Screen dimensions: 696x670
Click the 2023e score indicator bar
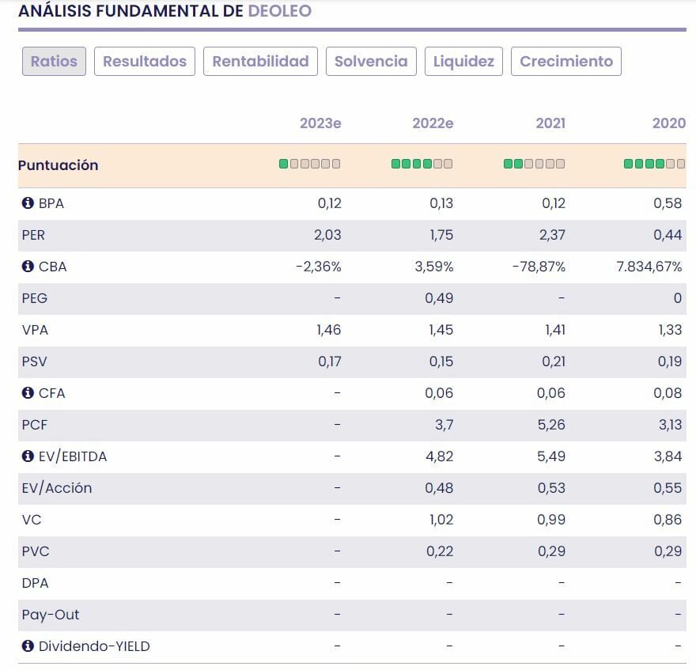click(x=310, y=164)
